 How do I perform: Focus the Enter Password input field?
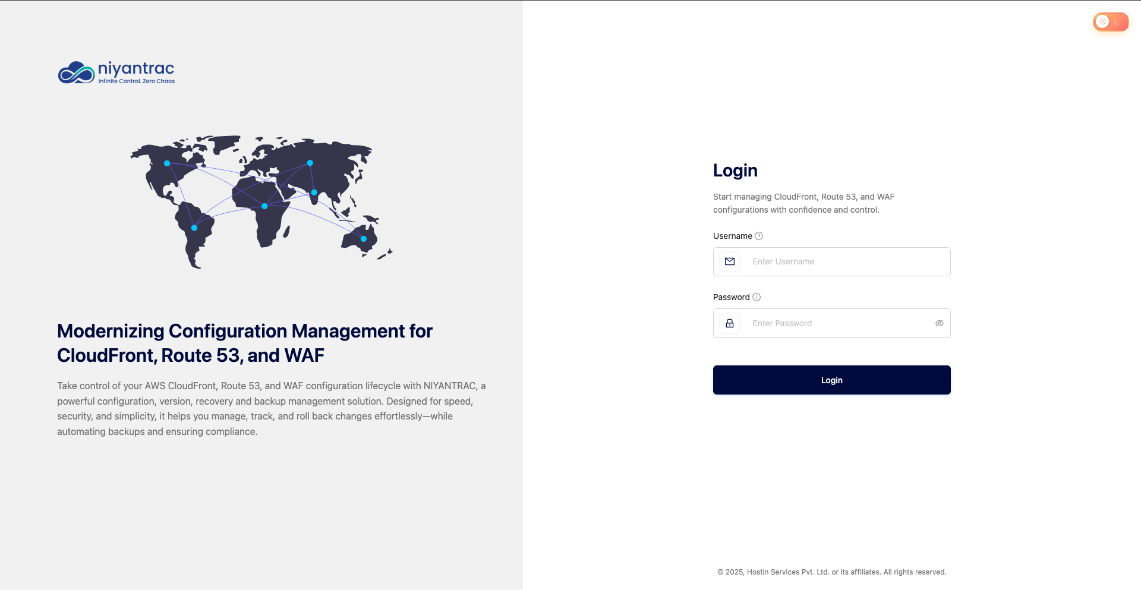[838, 323]
